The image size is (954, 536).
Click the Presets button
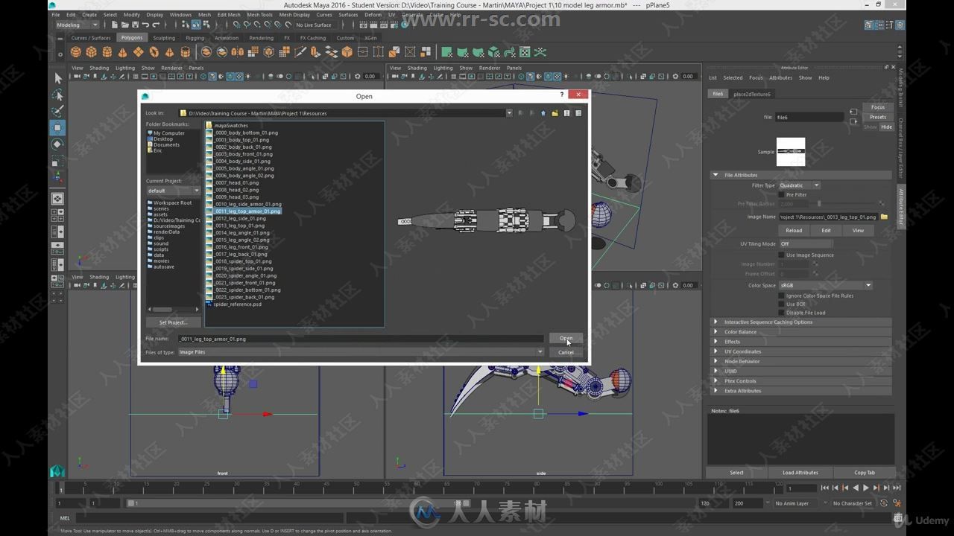(878, 117)
